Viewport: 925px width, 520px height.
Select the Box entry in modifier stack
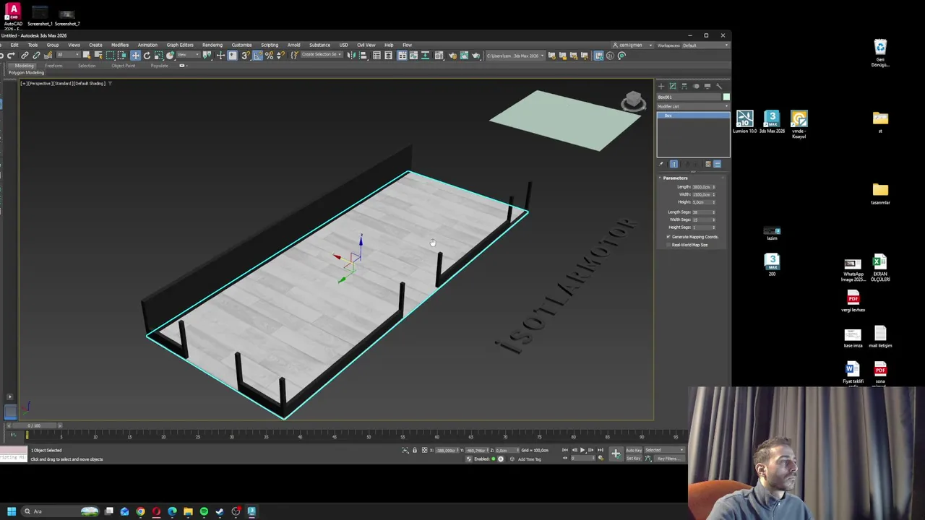coord(693,116)
